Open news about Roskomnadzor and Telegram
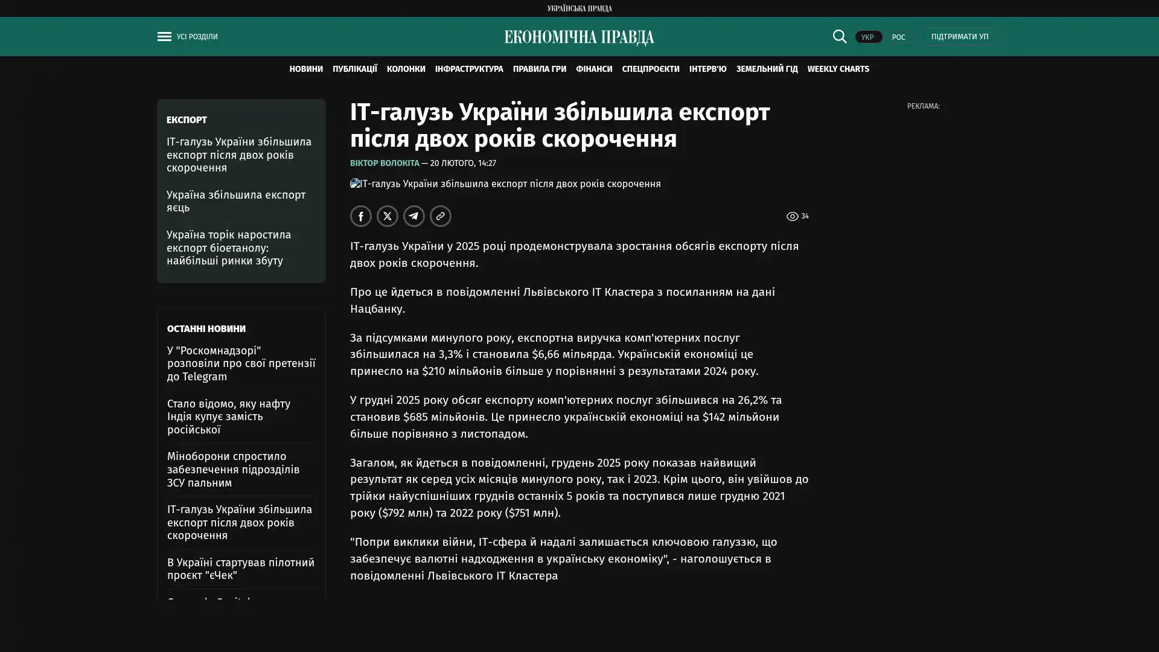 coord(241,363)
